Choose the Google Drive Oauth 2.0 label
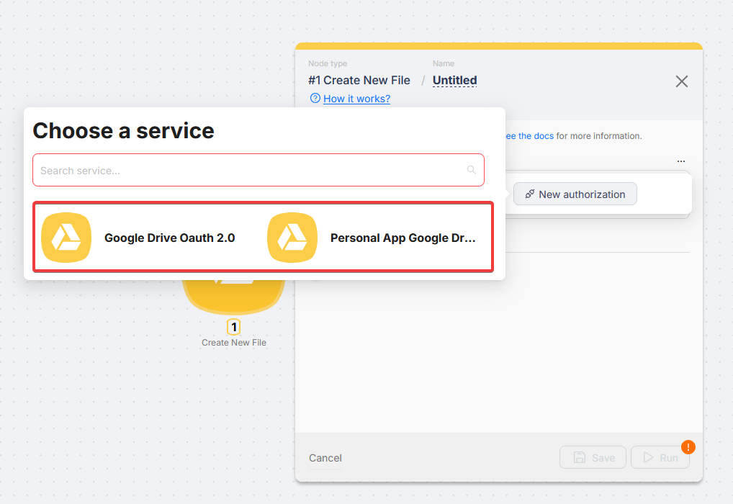 [169, 238]
